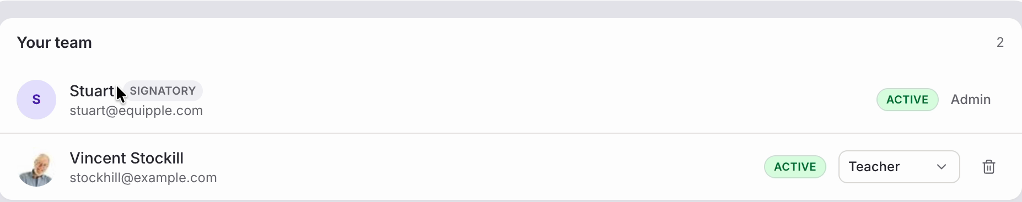Image resolution: width=1022 pixels, height=202 pixels.
Task: Click Stuart's green ACTIVE status badge
Action: tap(907, 100)
